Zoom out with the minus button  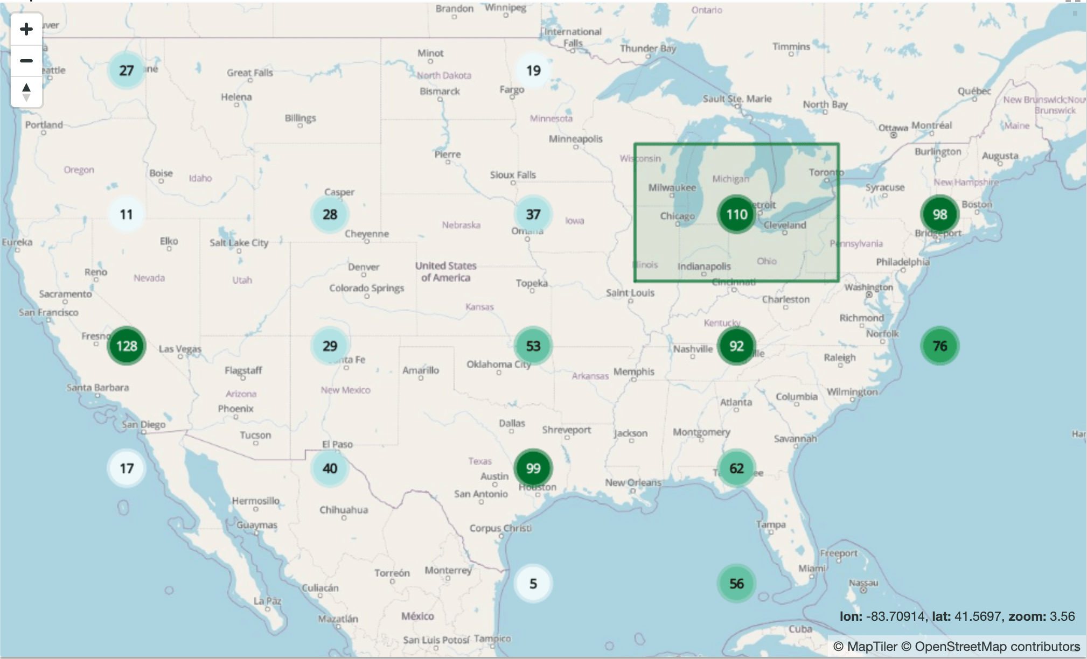[x=26, y=60]
